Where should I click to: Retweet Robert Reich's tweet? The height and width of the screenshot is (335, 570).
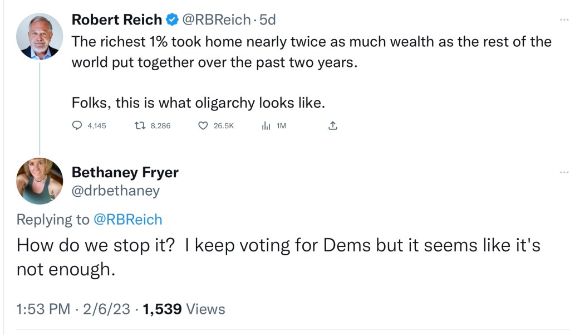point(141,126)
